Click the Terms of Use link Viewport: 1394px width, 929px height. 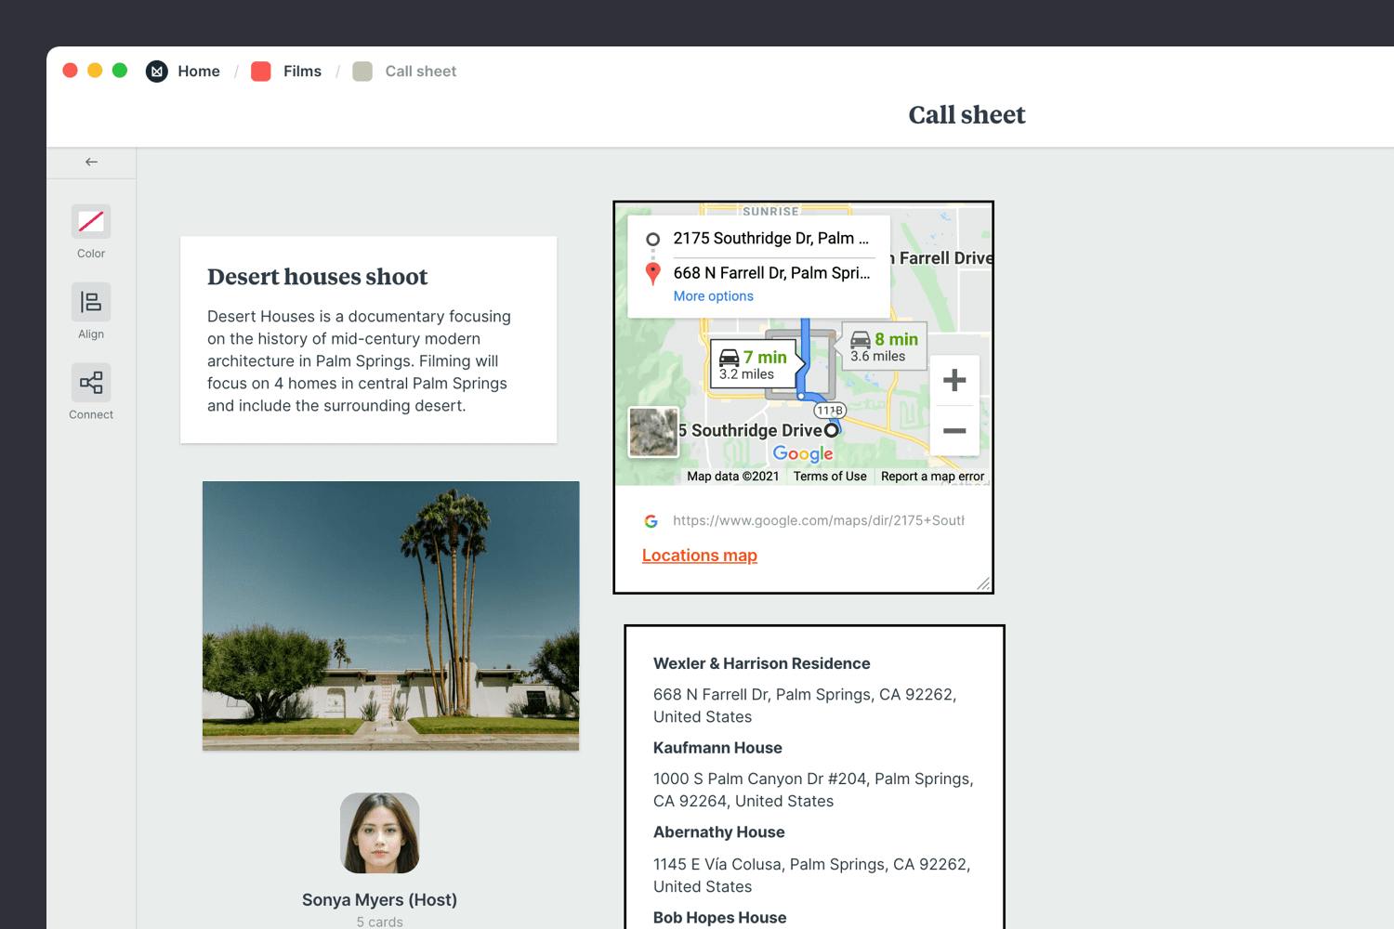point(829,477)
